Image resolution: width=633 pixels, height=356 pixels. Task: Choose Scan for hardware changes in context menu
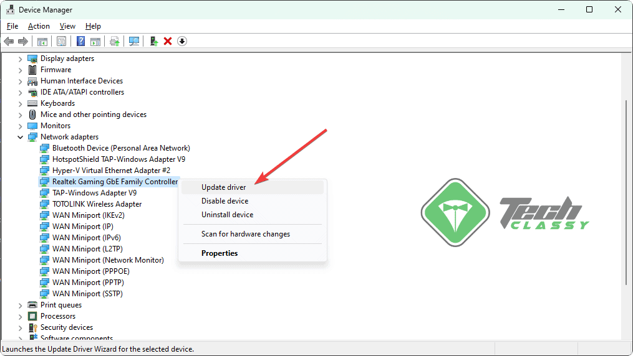point(253,234)
